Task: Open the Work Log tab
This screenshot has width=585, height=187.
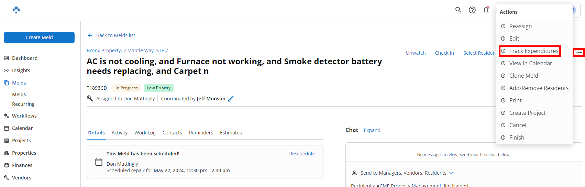Action: [145, 133]
